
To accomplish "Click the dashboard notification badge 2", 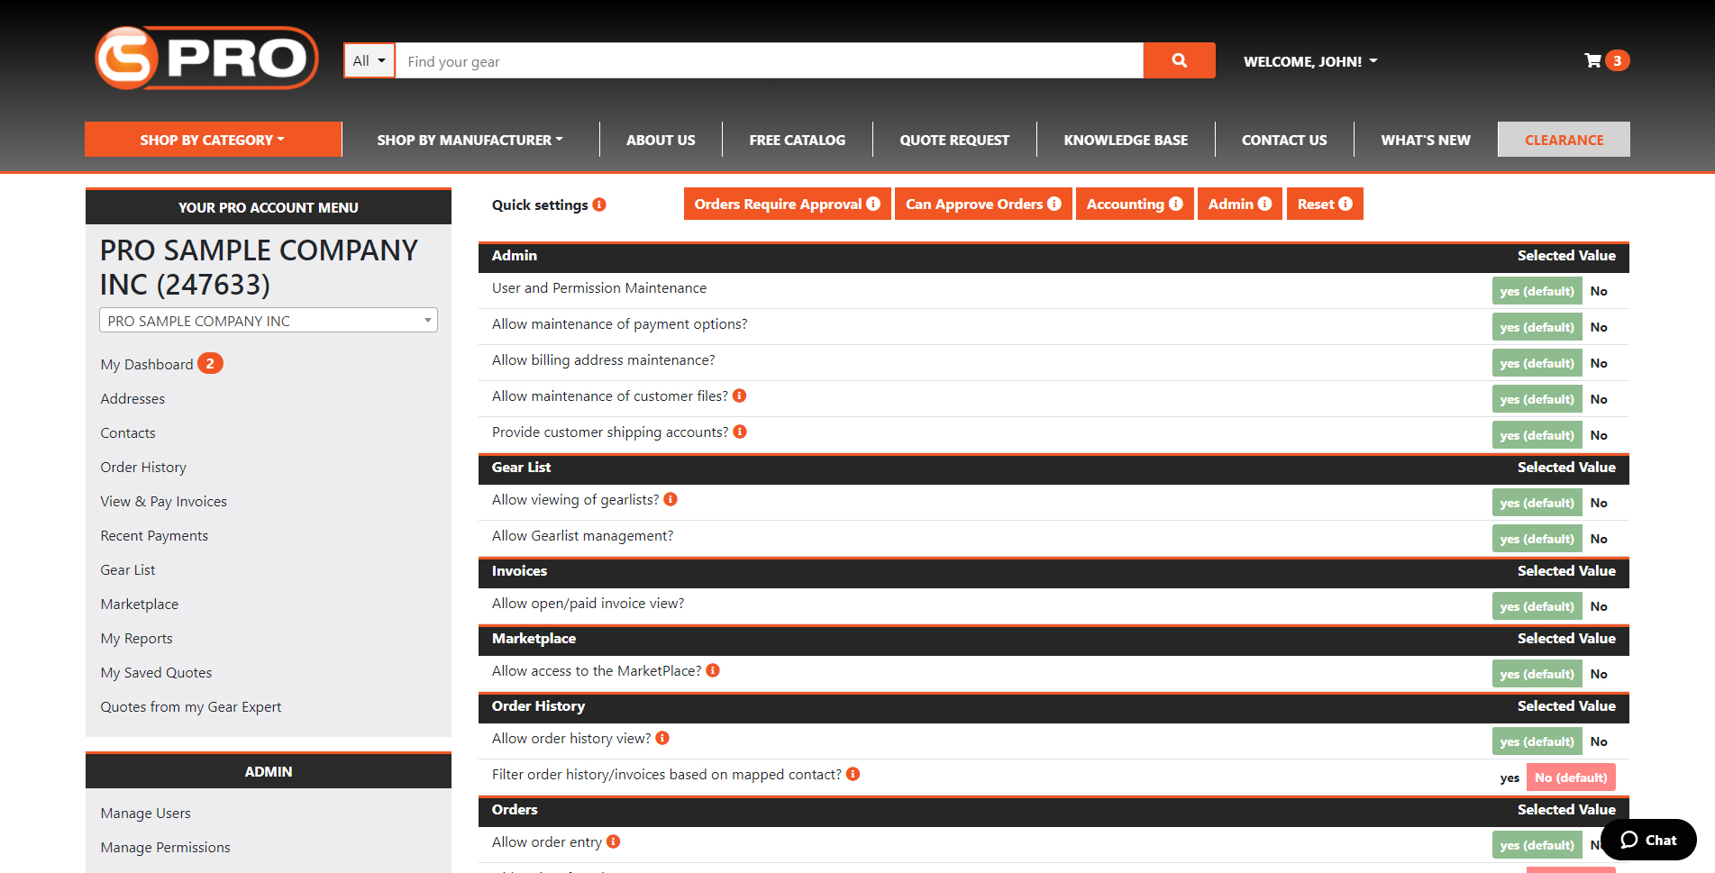I will coord(210,363).
